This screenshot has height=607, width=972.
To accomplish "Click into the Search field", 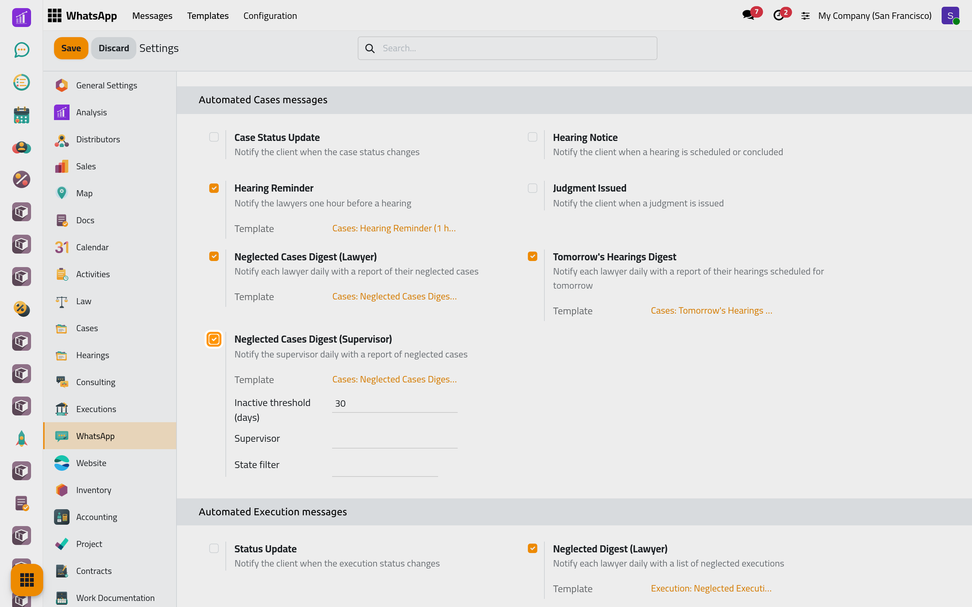I will (507, 48).
